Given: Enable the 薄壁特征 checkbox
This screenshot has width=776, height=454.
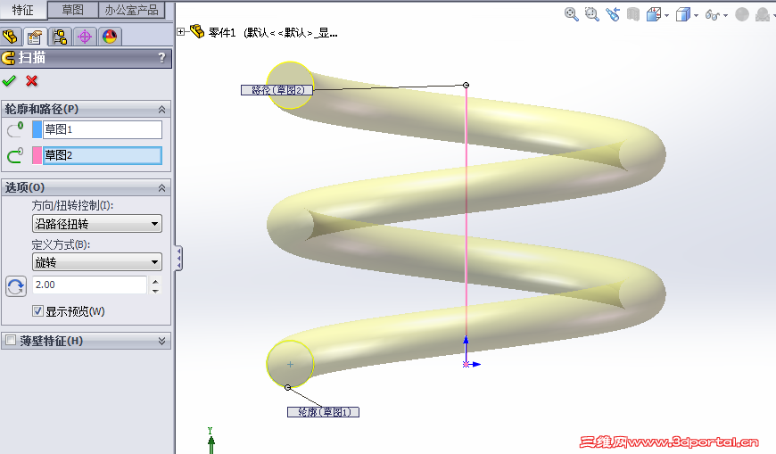Looking at the screenshot, I should (11, 340).
